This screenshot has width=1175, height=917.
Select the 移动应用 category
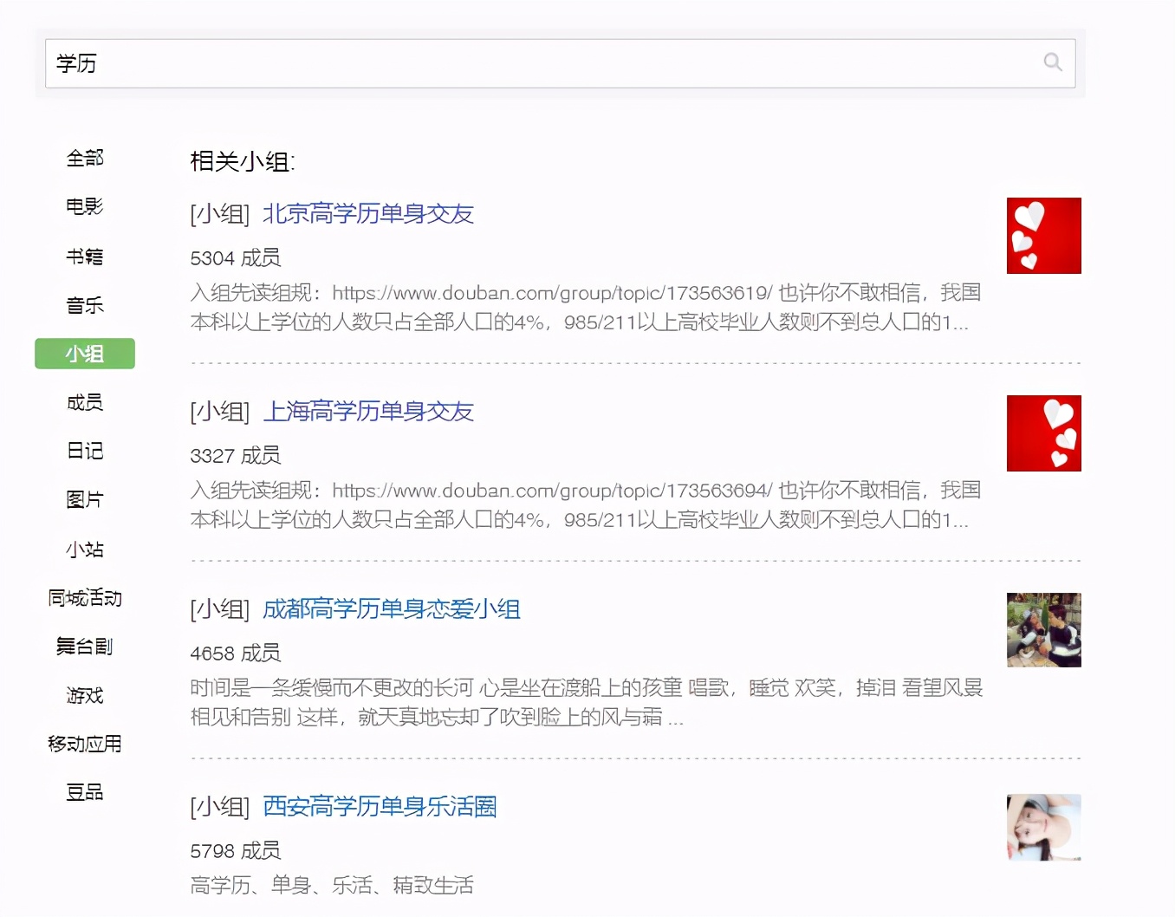coord(85,744)
